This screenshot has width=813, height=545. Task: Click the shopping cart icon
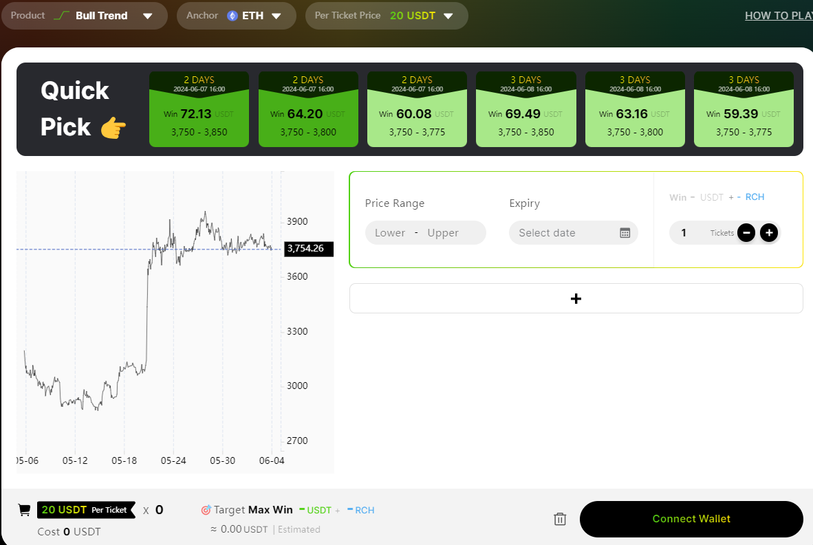tap(23, 509)
